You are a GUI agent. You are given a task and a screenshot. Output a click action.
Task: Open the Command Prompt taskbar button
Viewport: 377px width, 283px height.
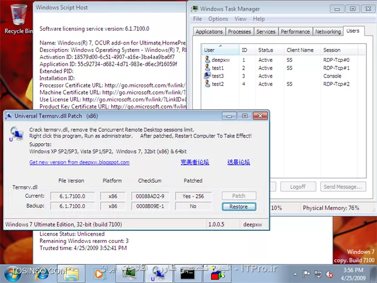point(187,274)
